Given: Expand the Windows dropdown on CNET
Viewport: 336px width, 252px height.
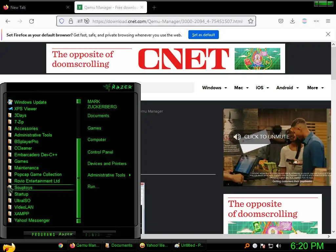Looking at the screenshot, I should coord(215,88).
